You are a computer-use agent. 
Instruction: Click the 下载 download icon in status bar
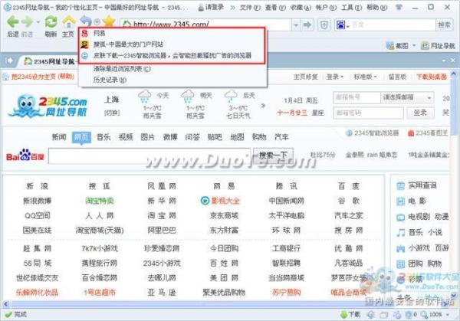point(343,315)
